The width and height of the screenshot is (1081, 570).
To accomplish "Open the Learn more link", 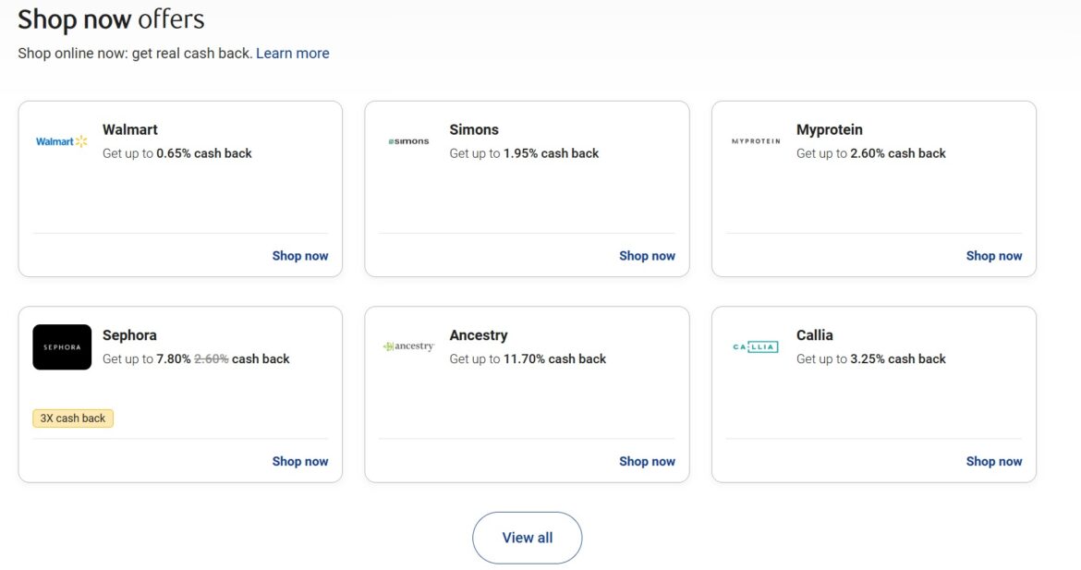I will (x=292, y=54).
